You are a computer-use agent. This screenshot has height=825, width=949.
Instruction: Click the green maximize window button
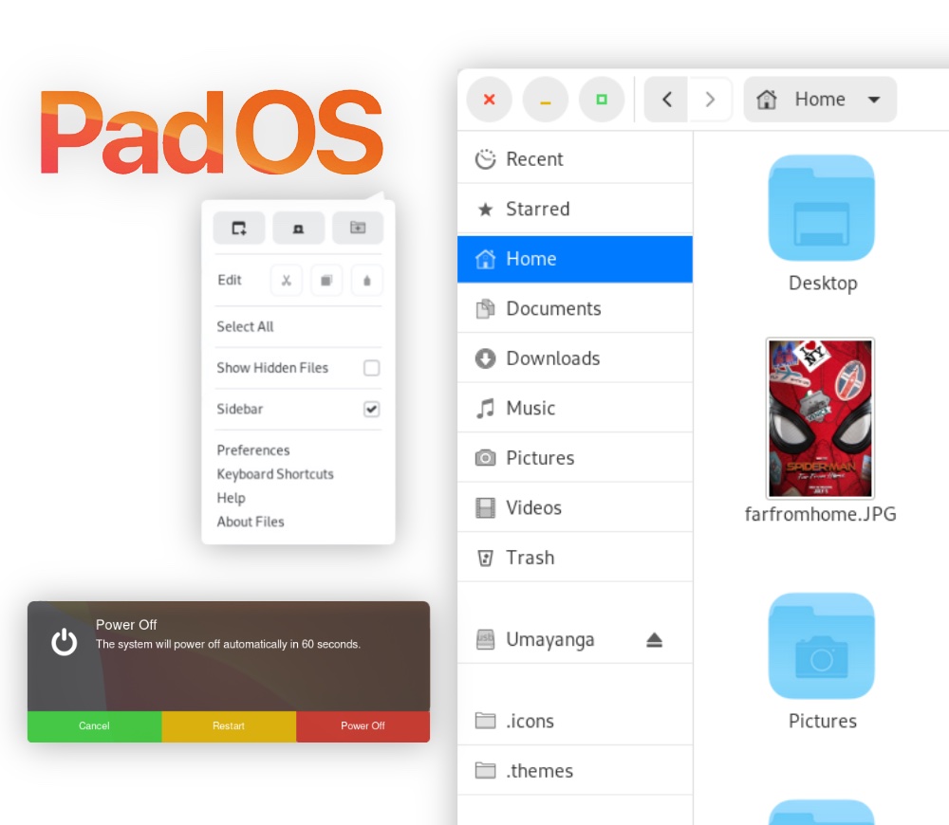pyautogui.click(x=602, y=100)
